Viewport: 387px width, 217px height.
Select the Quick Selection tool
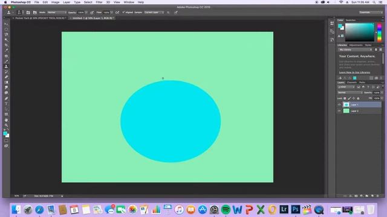point(6,40)
